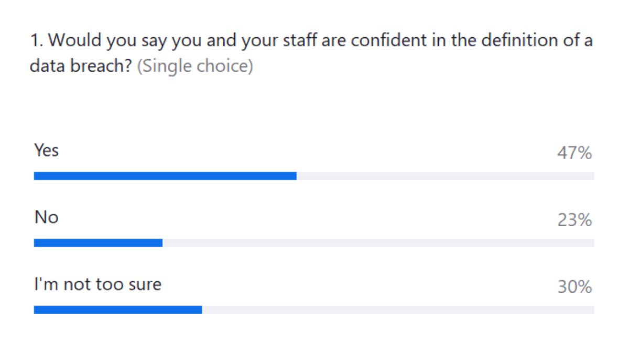The image size is (629, 344).
Task: Click the blue filled portion of No bar
Action: pos(98,243)
